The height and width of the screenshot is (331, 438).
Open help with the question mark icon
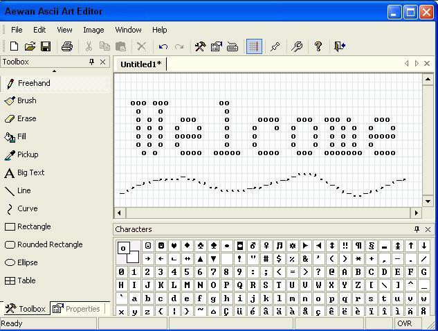point(318,46)
